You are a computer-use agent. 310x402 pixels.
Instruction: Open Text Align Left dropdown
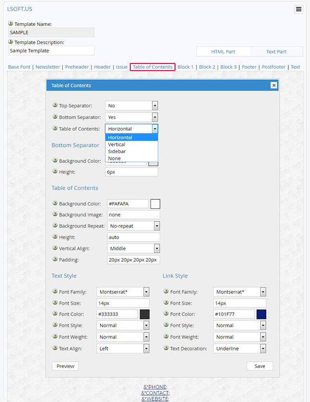point(123,348)
